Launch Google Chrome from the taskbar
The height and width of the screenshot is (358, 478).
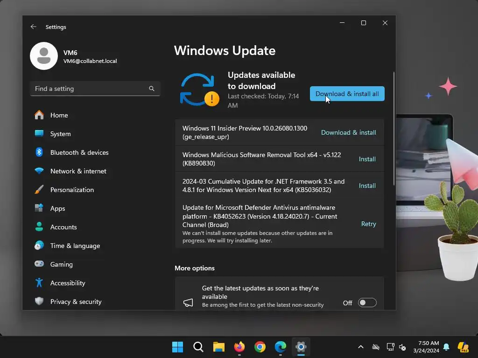coord(260,347)
